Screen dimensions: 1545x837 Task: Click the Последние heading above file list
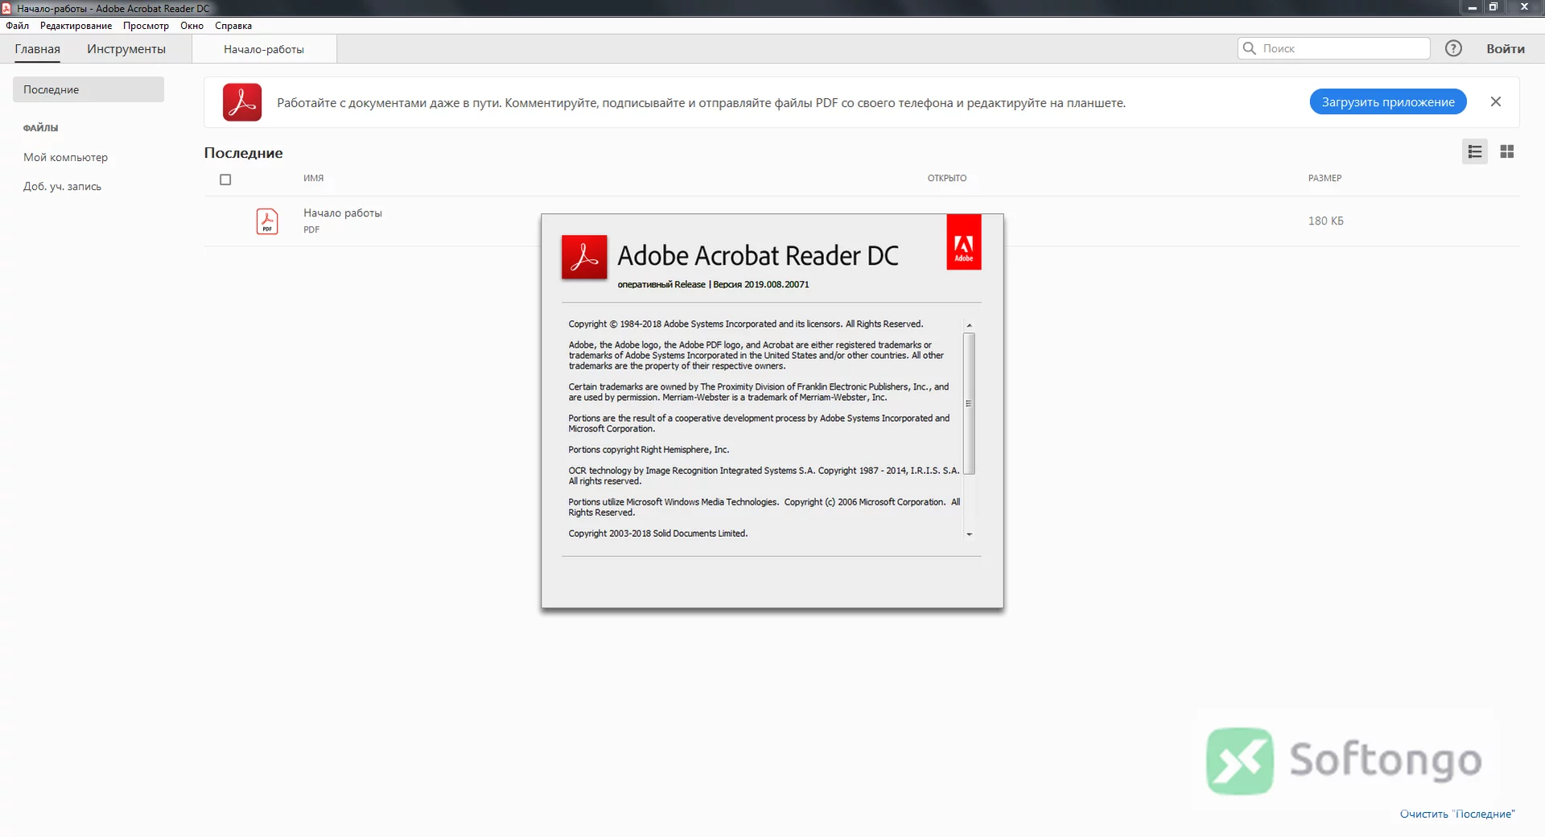tap(243, 153)
